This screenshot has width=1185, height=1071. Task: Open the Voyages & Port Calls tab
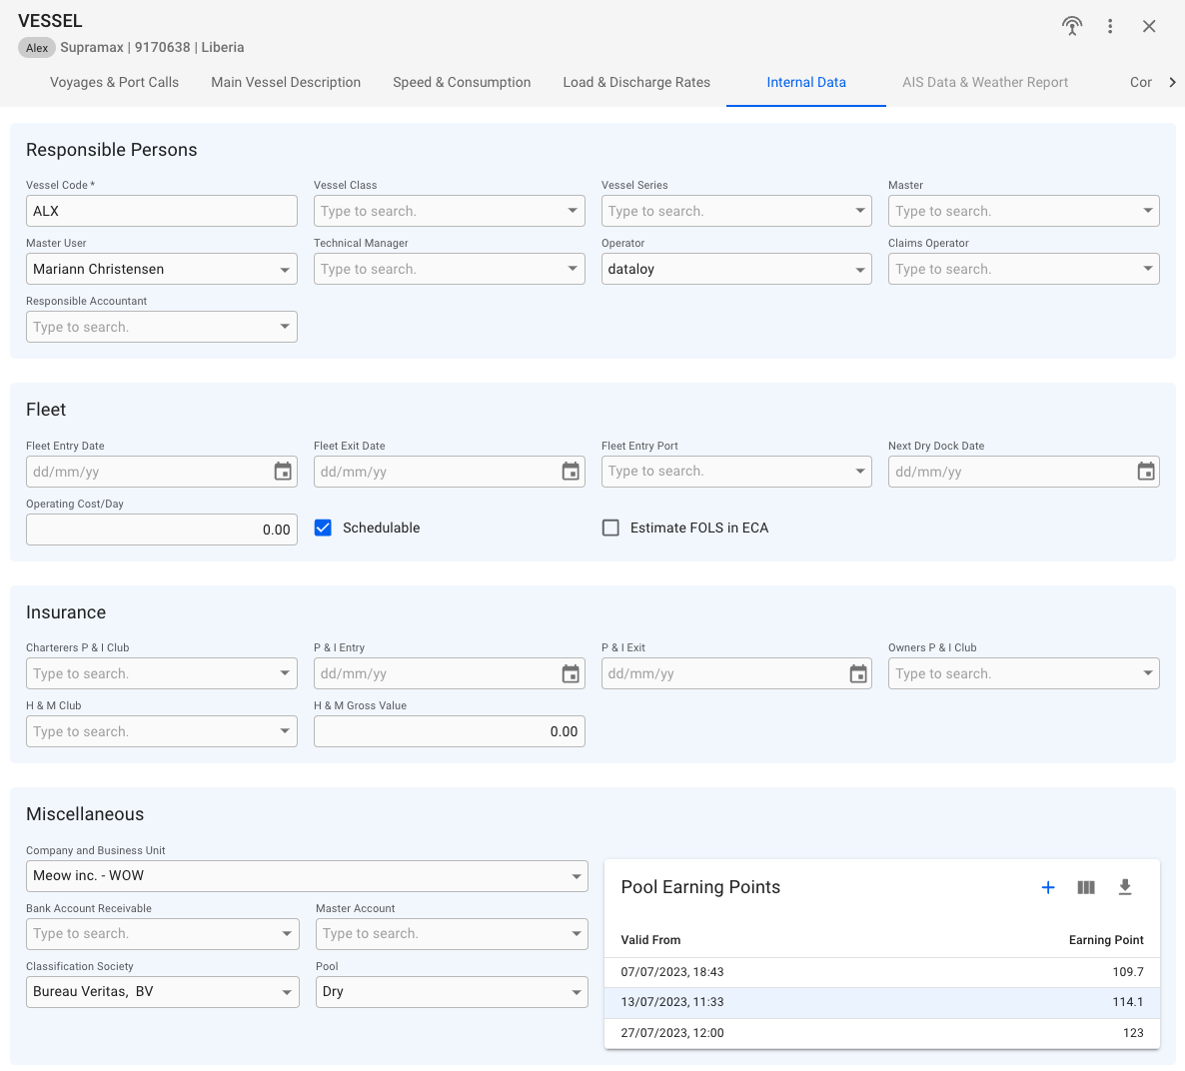point(114,82)
